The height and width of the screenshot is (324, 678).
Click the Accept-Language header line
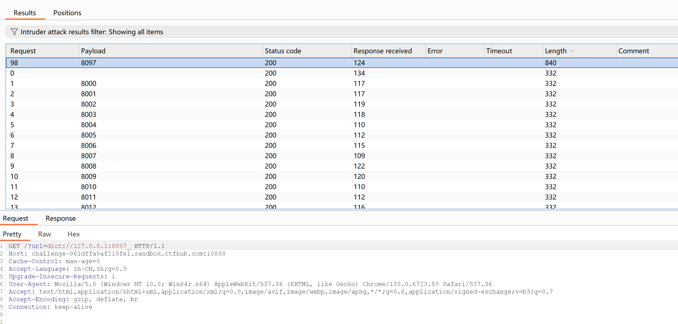tap(67, 269)
